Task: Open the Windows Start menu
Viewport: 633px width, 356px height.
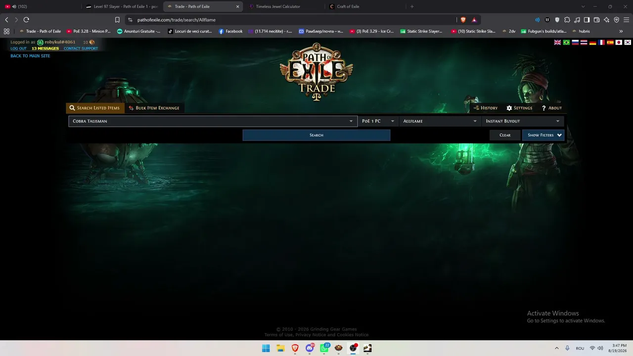Action: click(x=266, y=348)
